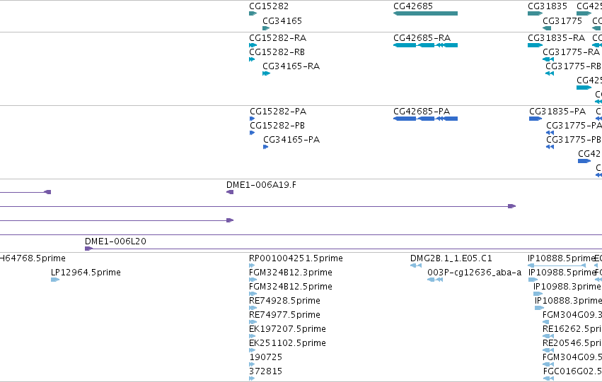The height and width of the screenshot is (382, 602).
Task: Select the 003P-cg12636_aba-a feature
Action: (x=435, y=280)
